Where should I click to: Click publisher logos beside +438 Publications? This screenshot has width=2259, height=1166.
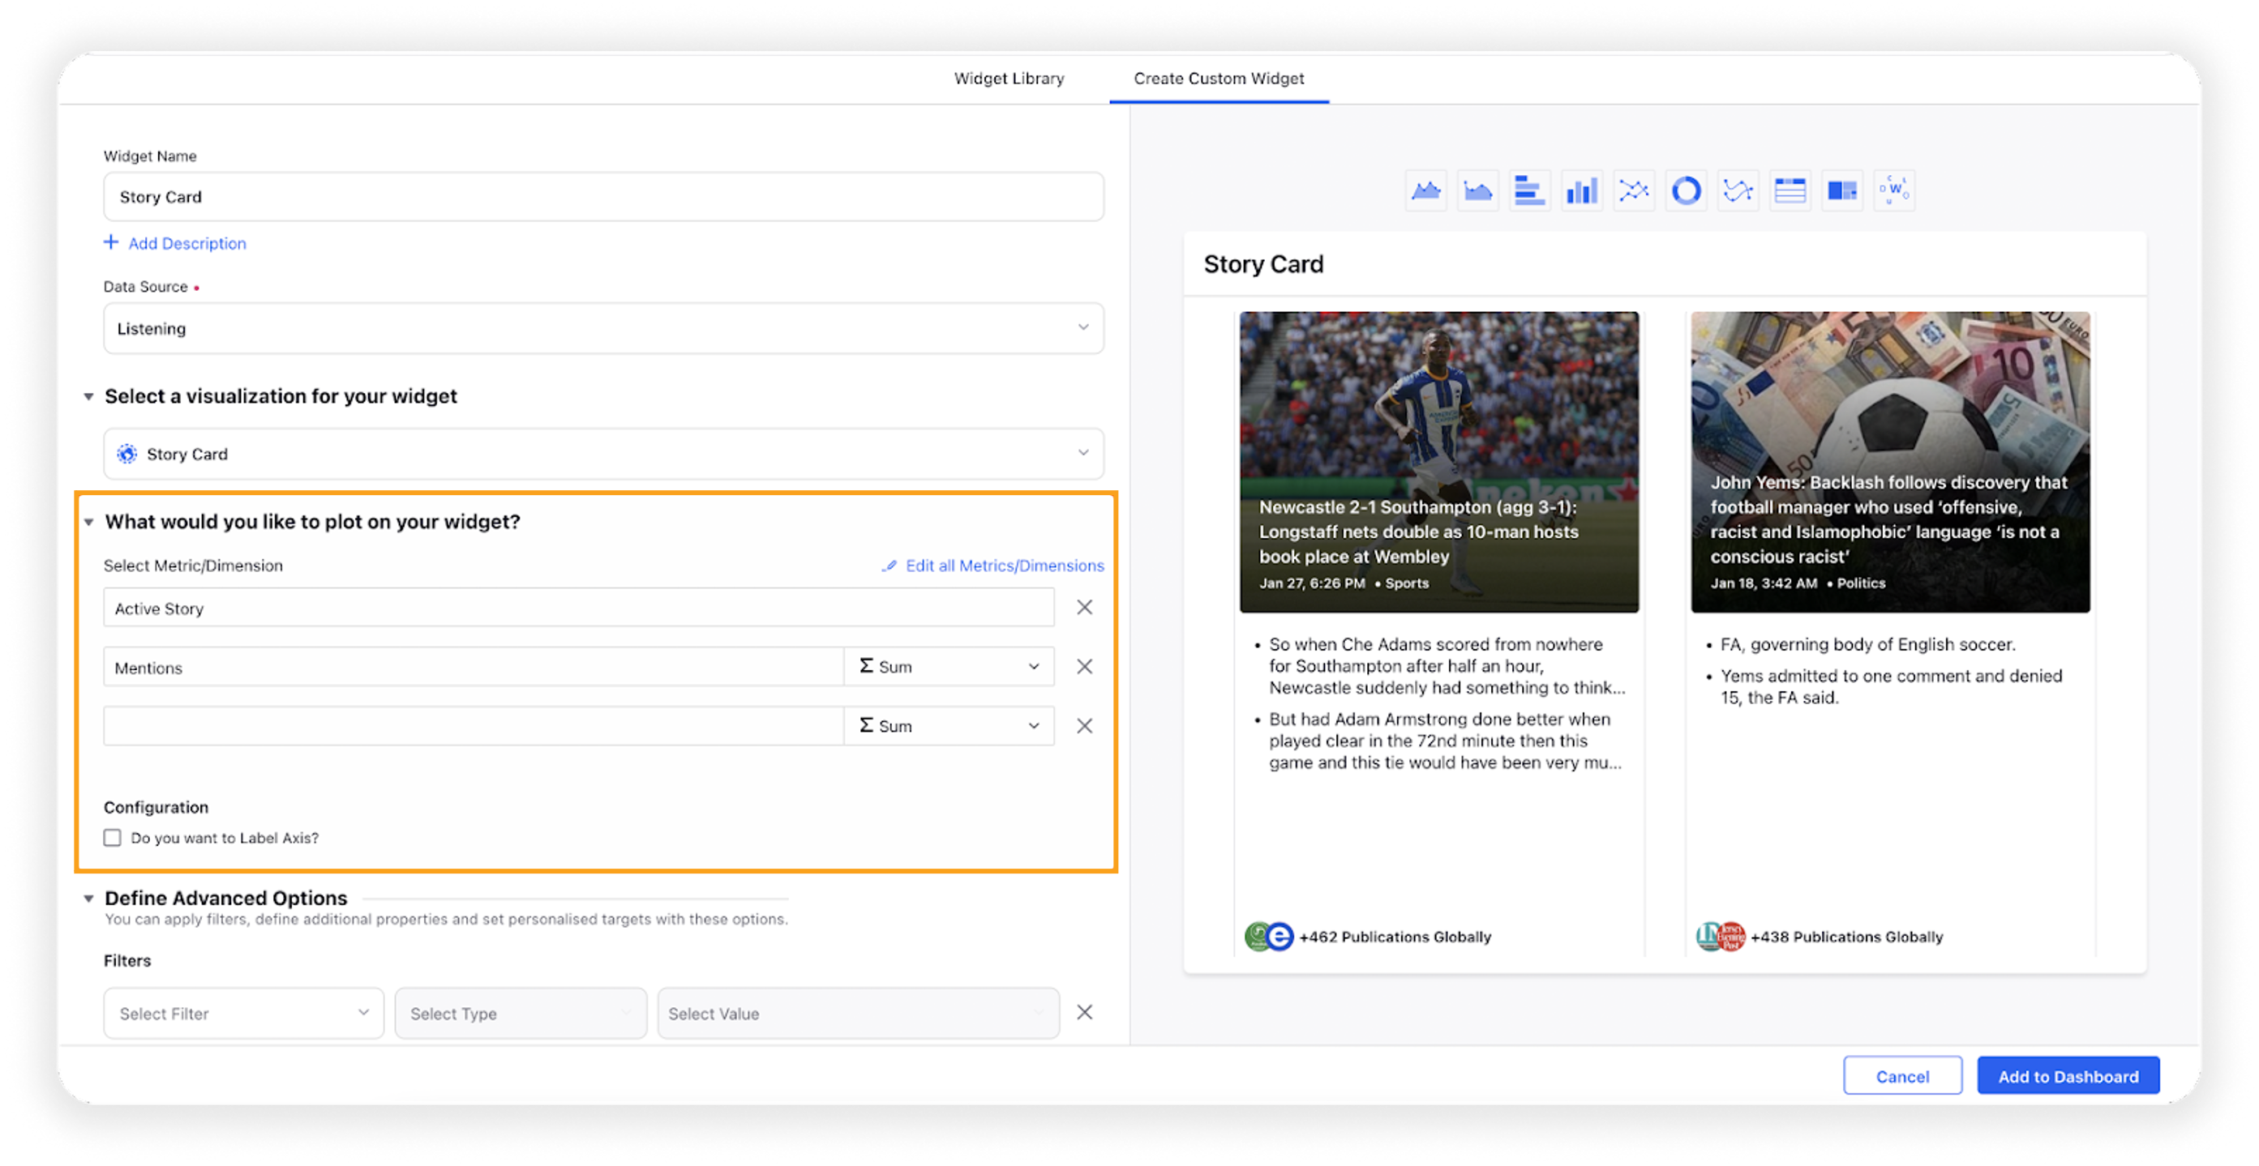click(1721, 937)
